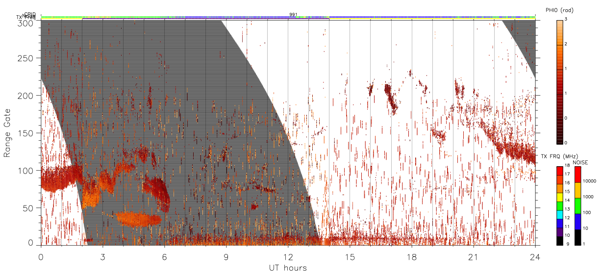
Task: Select the "CPID" label at top left
Action: 30,14
